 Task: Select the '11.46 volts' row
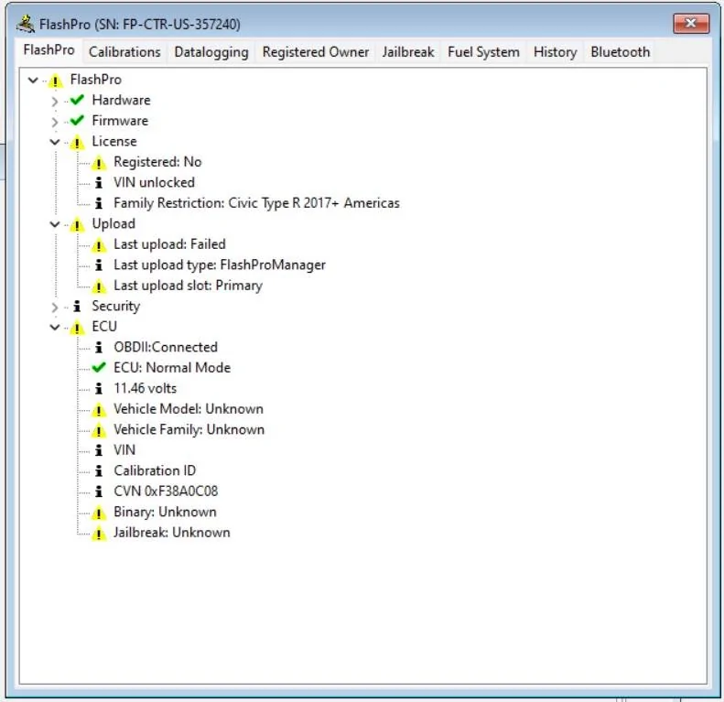click(145, 388)
